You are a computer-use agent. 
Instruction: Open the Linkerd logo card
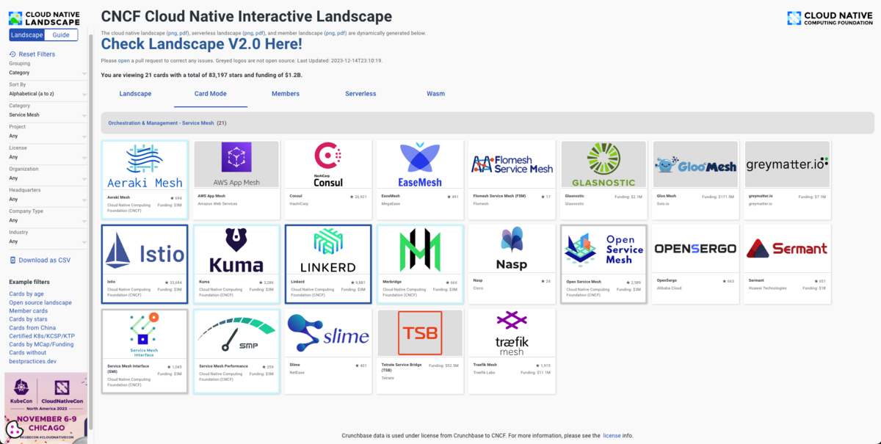pyautogui.click(x=328, y=264)
